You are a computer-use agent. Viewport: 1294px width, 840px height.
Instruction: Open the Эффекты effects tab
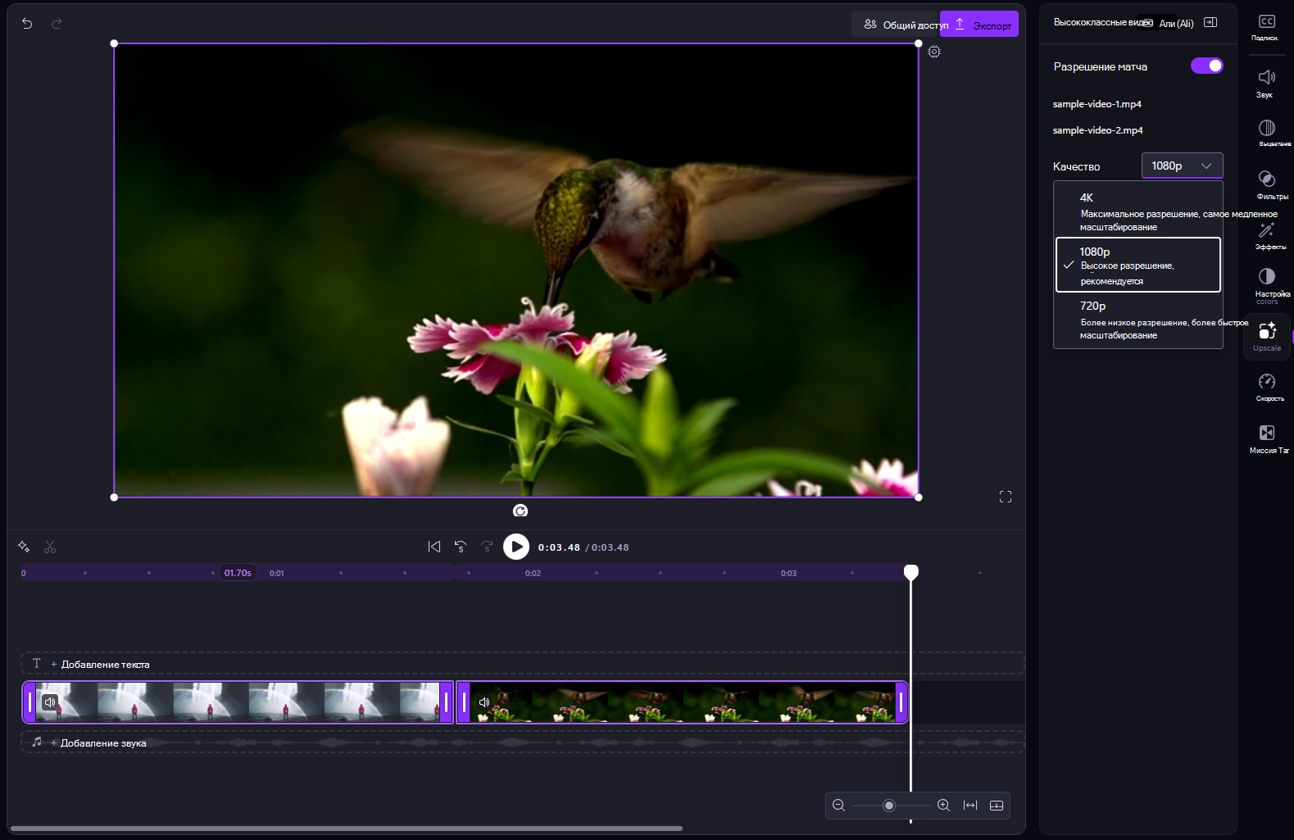pyautogui.click(x=1267, y=236)
